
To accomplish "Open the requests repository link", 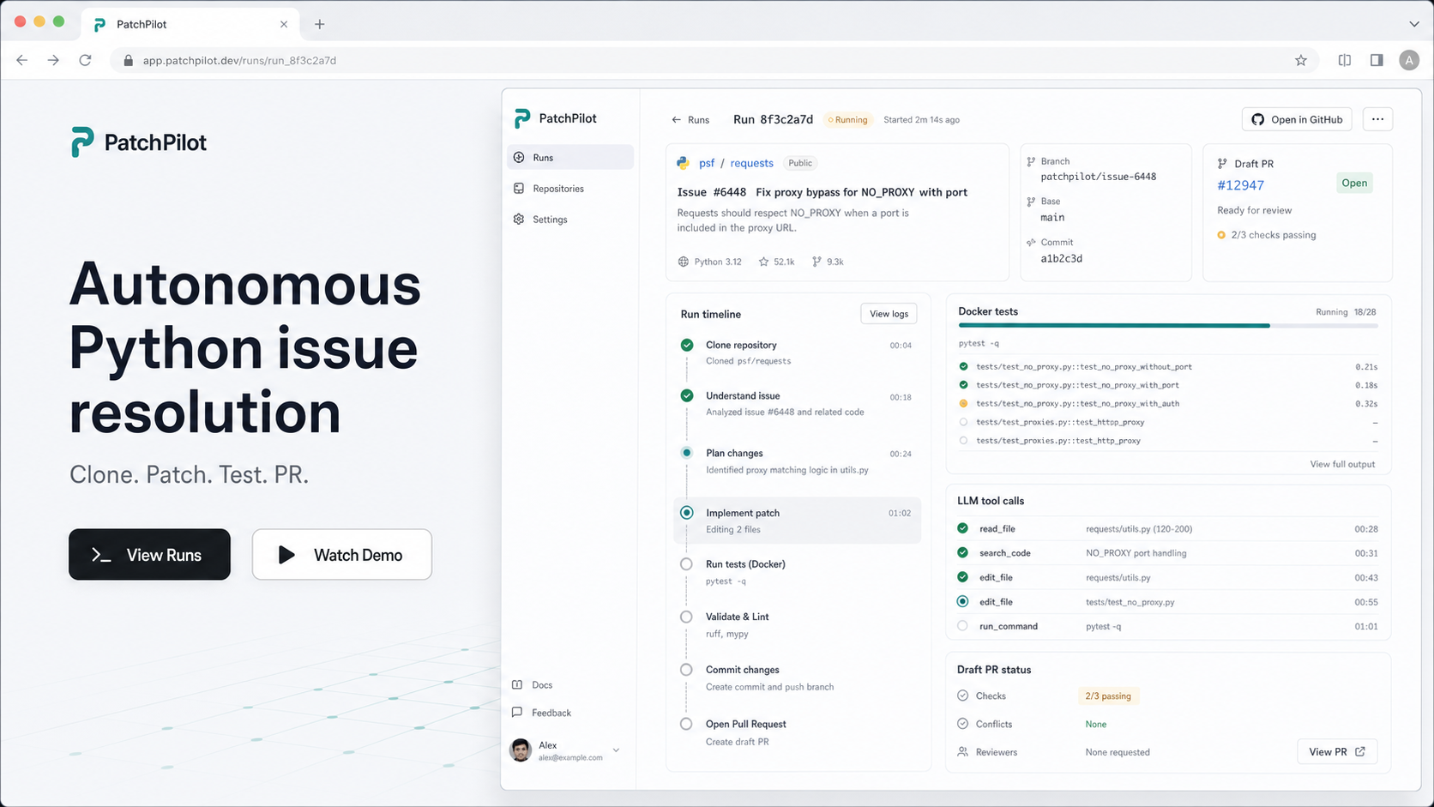I will tap(751, 163).
